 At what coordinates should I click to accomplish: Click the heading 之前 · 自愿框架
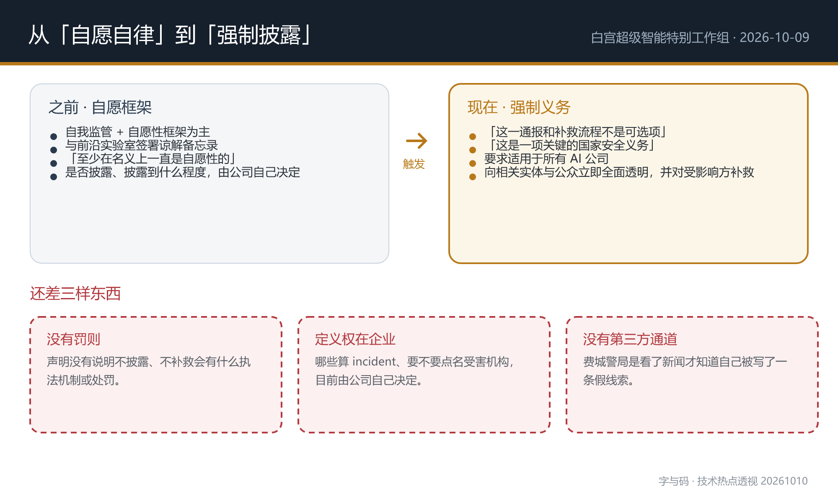[100, 107]
